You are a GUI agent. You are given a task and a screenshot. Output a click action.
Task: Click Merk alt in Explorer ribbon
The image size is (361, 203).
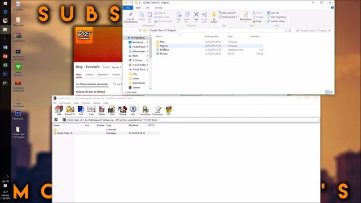273,13
